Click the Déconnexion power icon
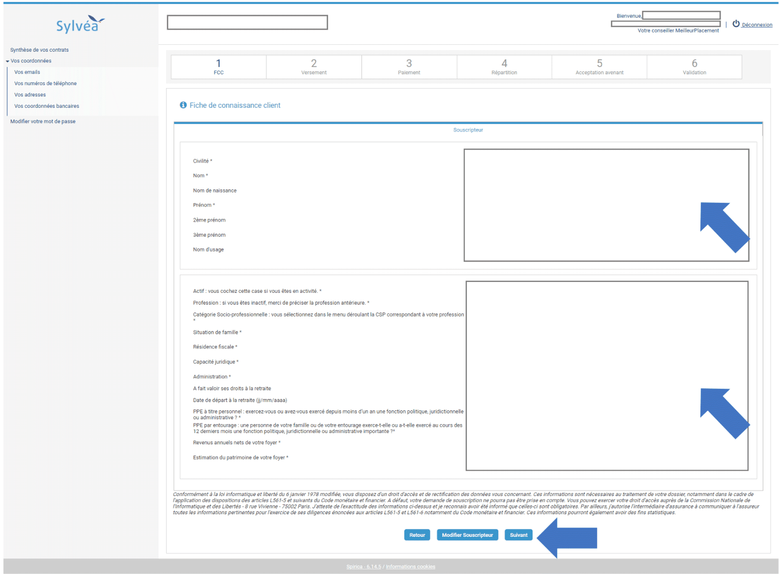Screen dimensions: 779x574 point(736,24)
